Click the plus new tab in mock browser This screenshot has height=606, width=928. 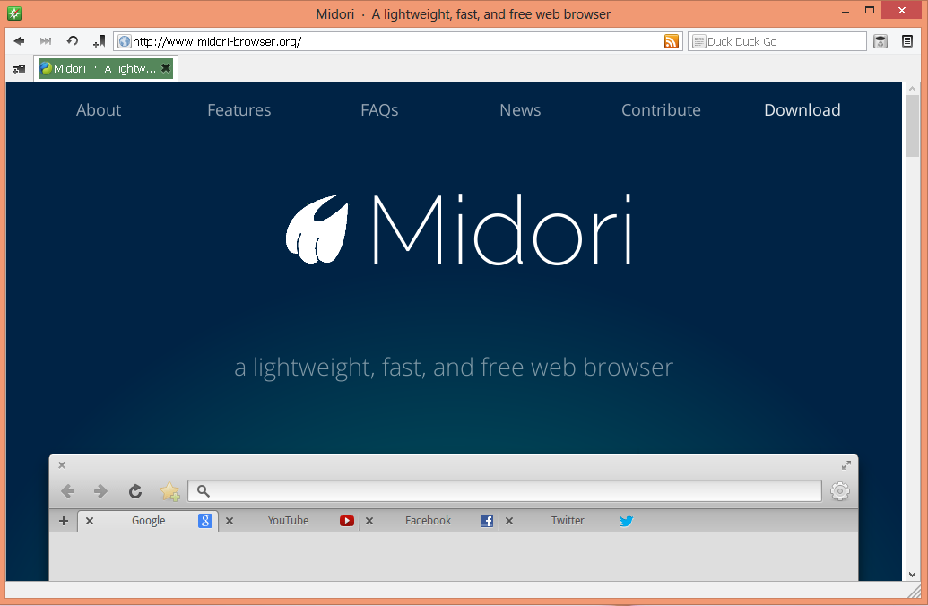pyautogui.click(x=64, y=521)
